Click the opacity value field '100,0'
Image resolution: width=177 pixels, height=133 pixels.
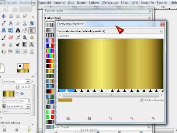[x=24, y=87]
